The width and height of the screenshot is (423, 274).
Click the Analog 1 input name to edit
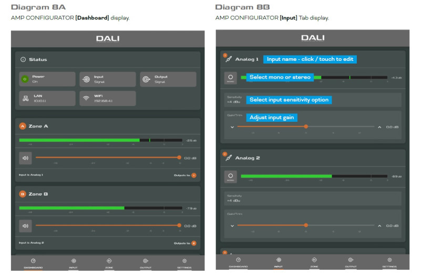pyautogui.click(x=247, y=59)
